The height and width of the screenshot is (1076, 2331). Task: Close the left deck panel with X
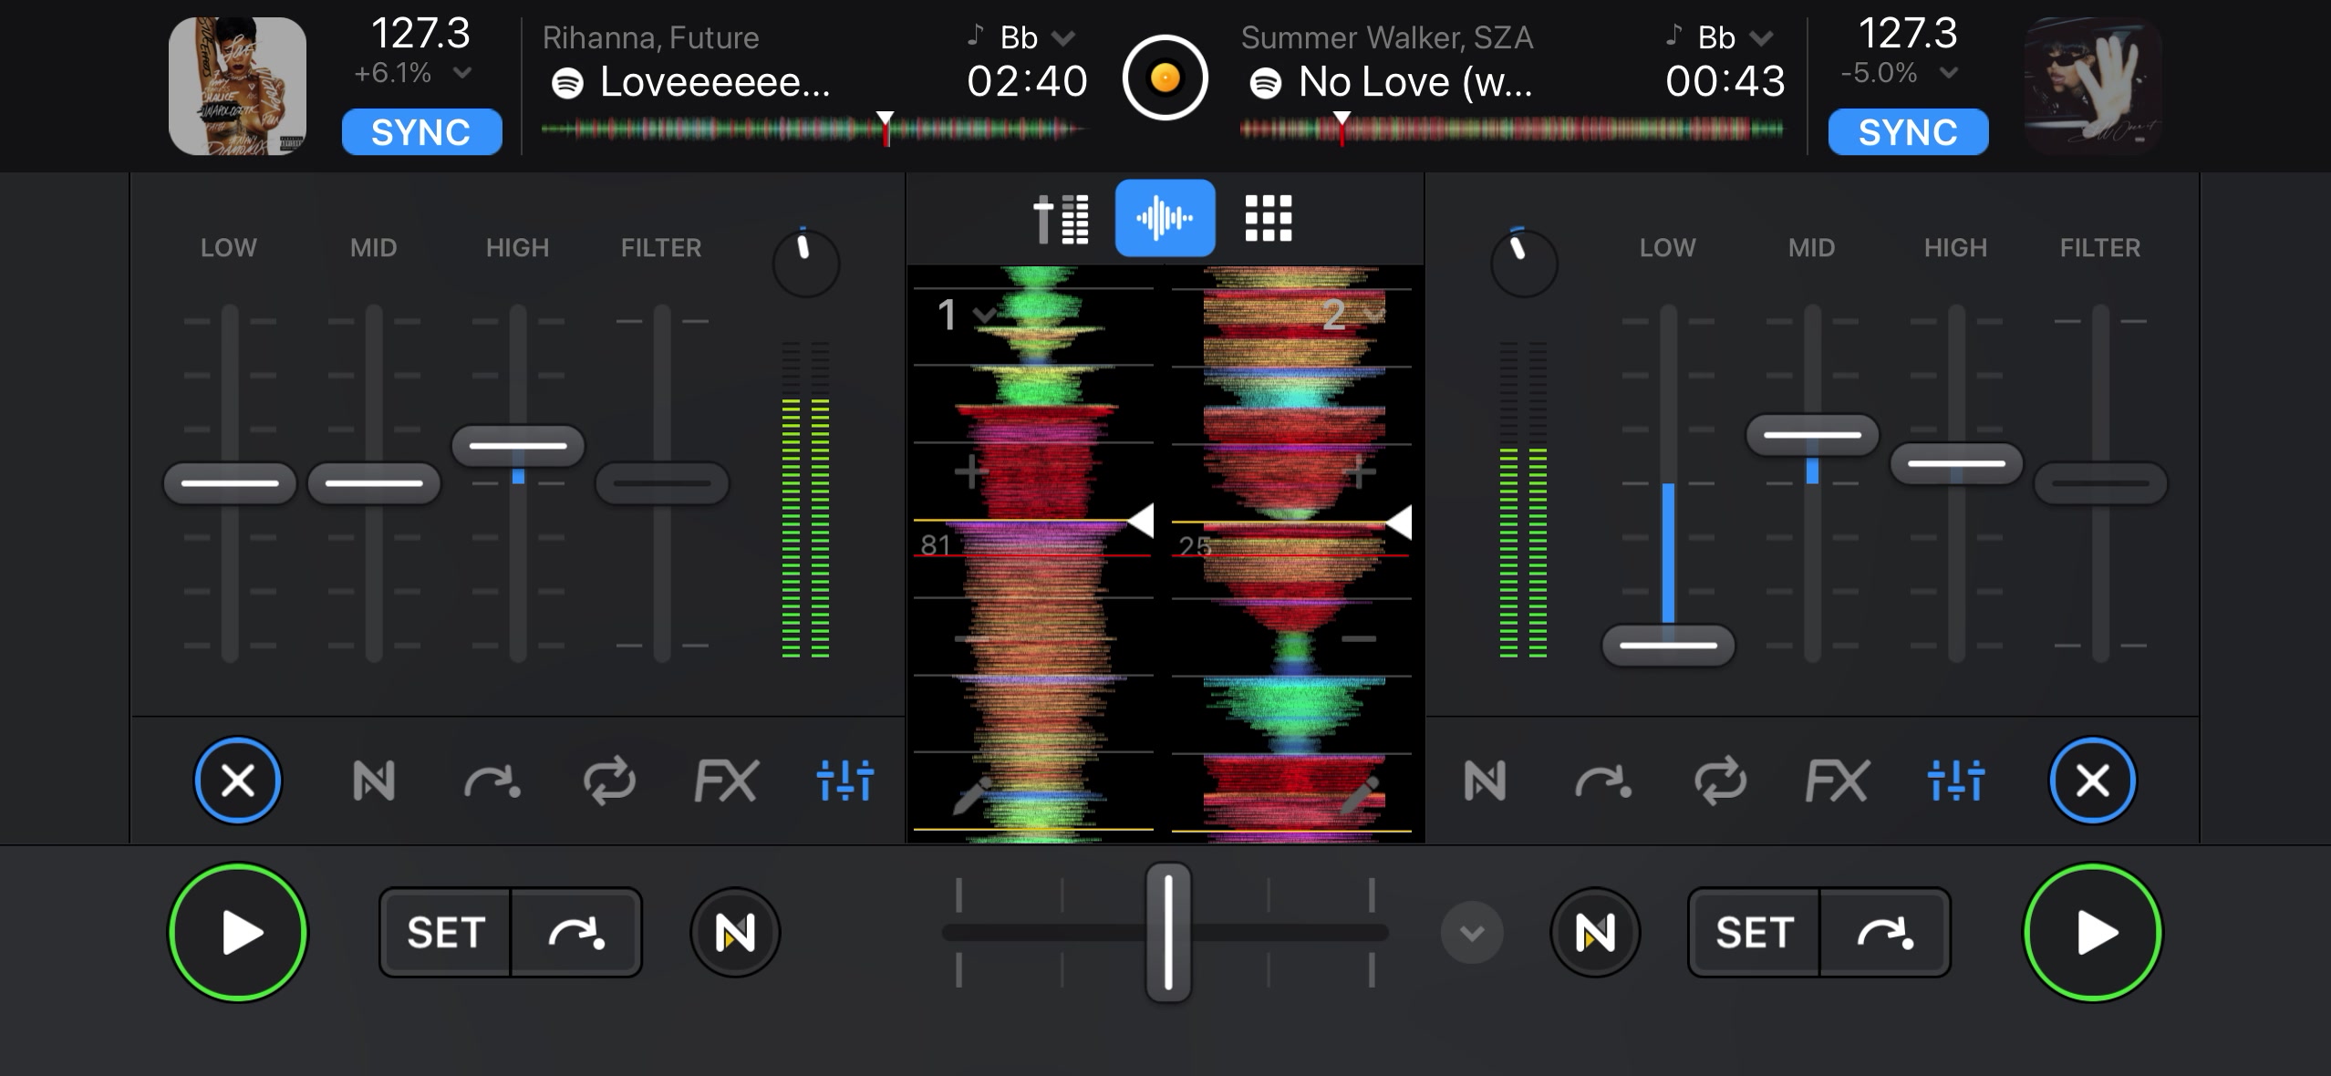pyautogui.click(x=238, y=781)
